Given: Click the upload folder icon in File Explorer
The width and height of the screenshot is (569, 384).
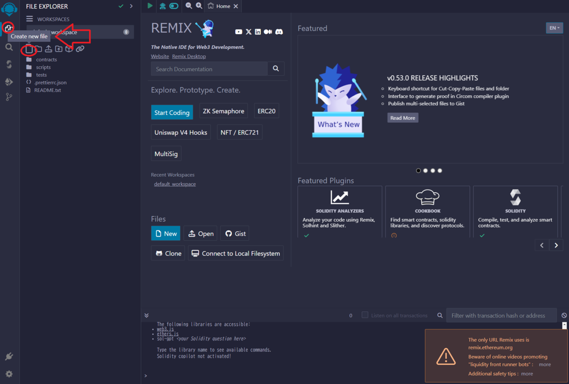Looking at the screenshot, I should point(58,49).
